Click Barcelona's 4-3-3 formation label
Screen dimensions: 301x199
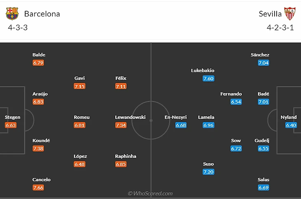pos(17,28)
